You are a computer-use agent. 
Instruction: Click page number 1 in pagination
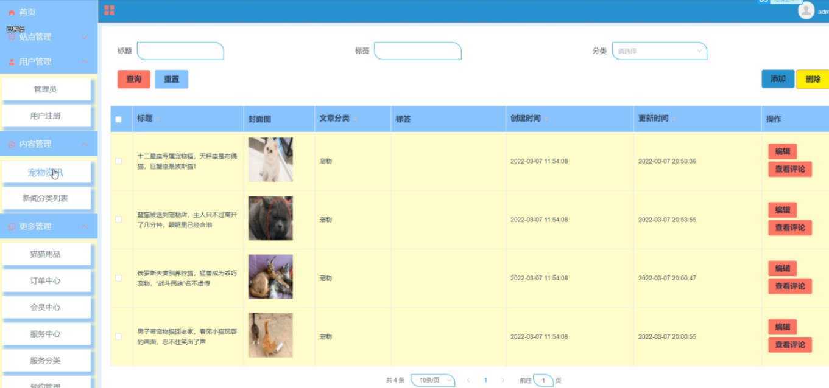485,380
